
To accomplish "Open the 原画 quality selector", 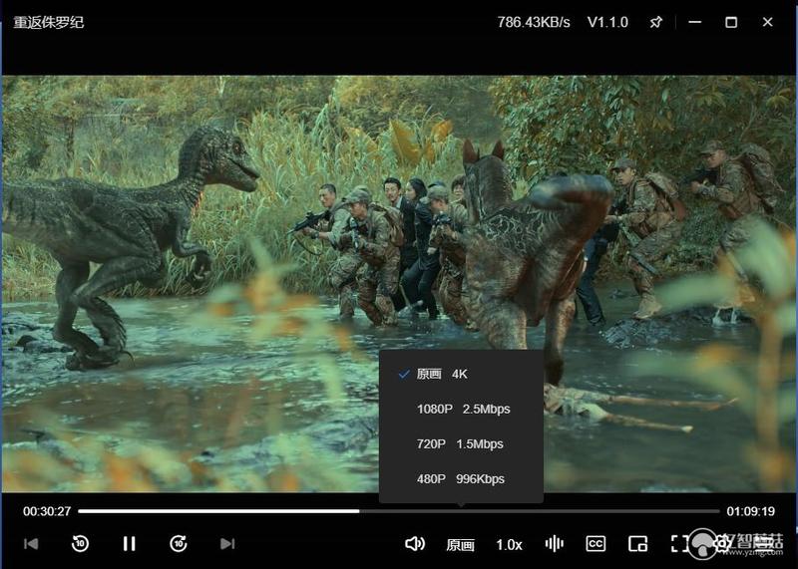I will (x=460, y=545).
